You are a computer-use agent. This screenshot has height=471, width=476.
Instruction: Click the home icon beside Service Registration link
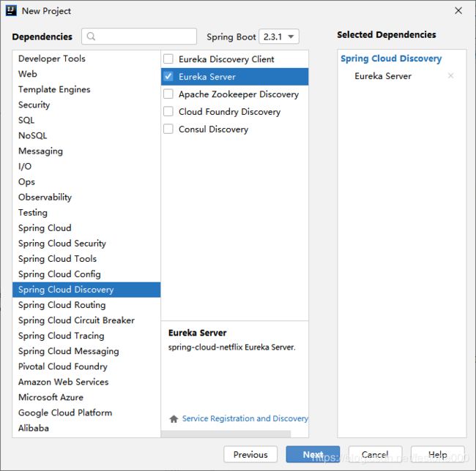[174, 418]
